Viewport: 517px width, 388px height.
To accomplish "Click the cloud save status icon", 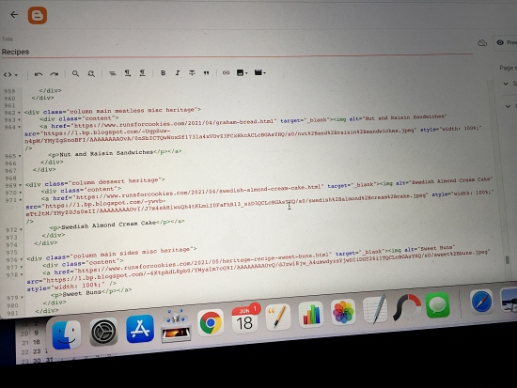I will pos(482,43).
